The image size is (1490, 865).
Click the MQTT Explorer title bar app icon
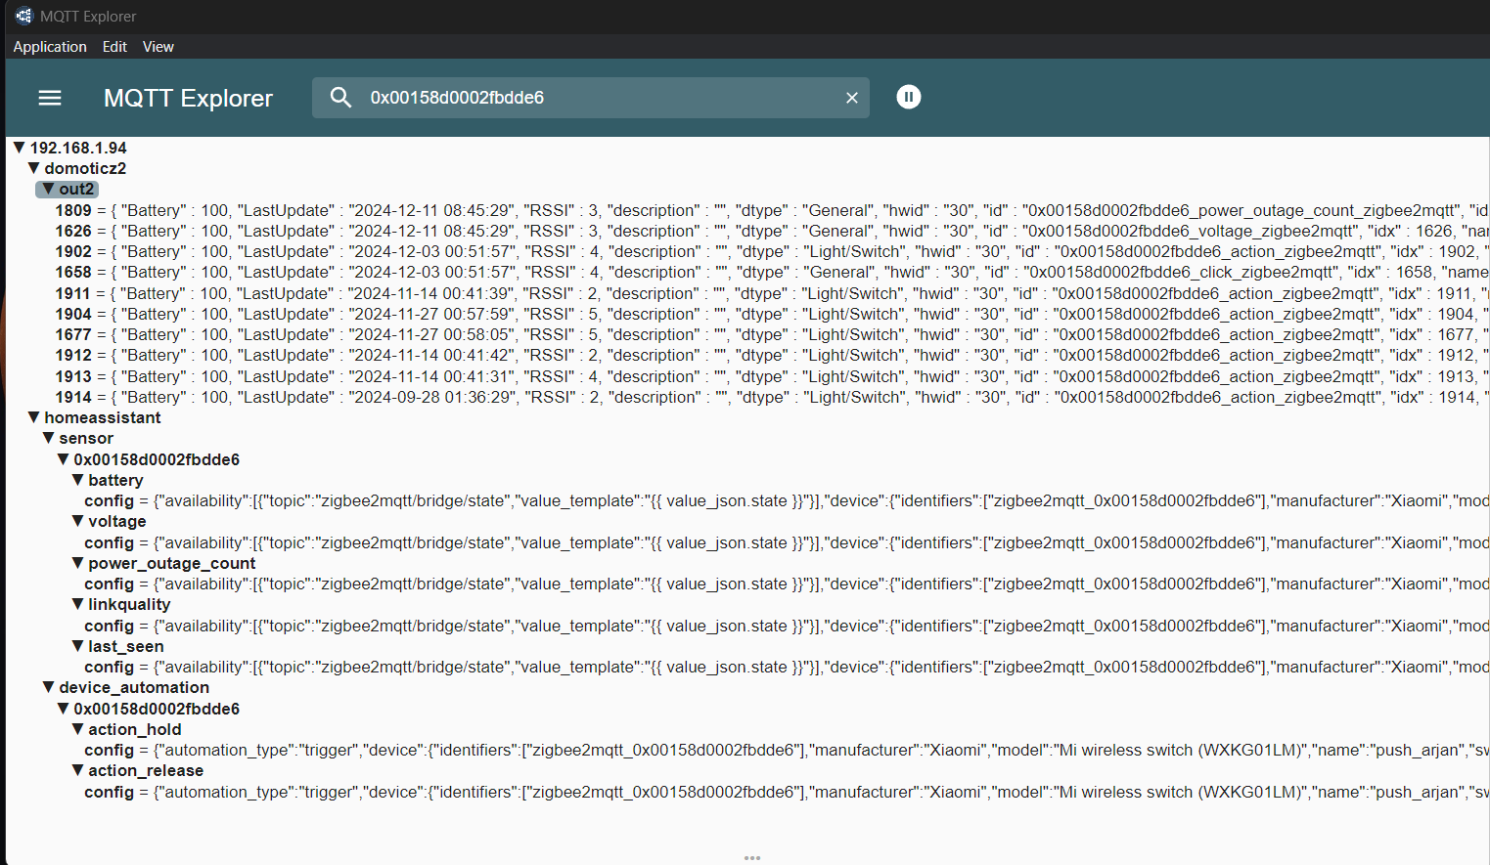click(23, 16)
